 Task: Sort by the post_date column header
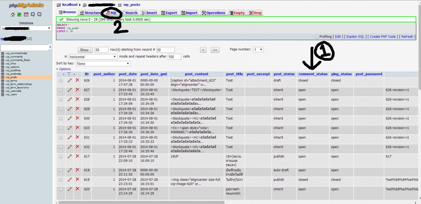[x=128, y=74]
